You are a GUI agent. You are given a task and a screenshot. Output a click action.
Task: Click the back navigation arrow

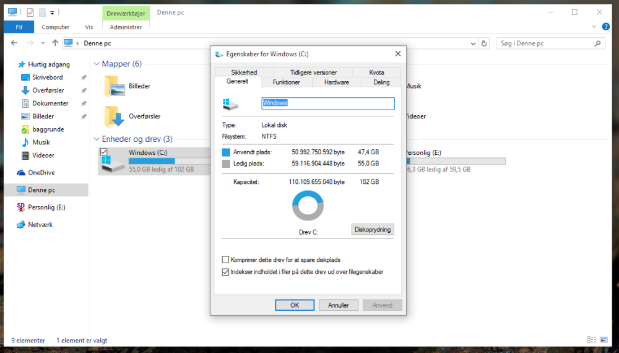click(14, 43)
